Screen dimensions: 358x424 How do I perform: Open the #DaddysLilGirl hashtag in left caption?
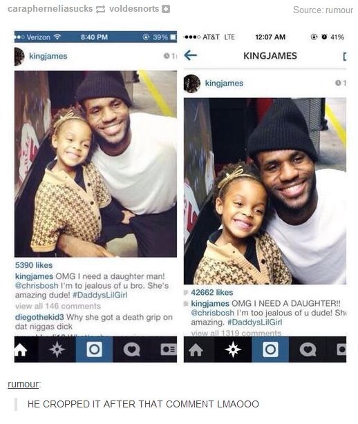point(100,295)
